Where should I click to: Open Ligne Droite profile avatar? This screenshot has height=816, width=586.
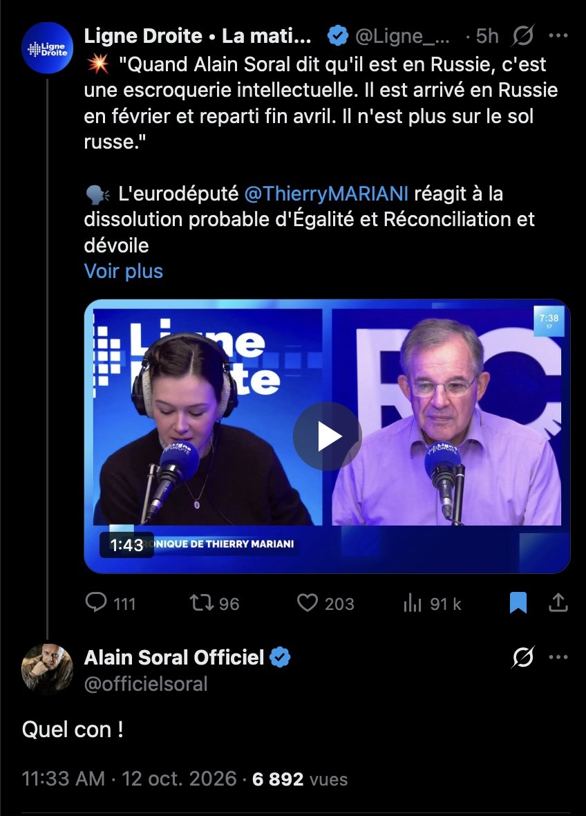[47, 48]
